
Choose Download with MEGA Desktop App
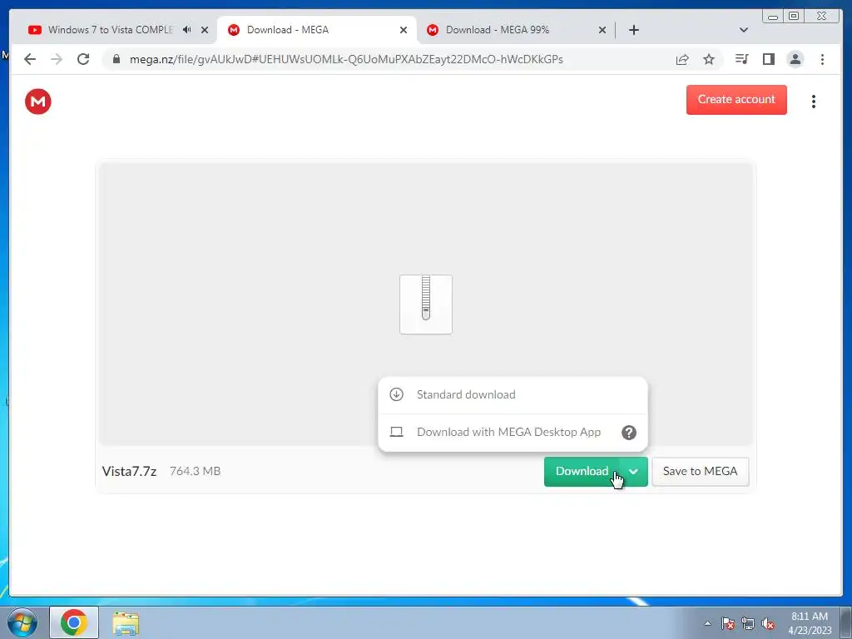(513, 433)
